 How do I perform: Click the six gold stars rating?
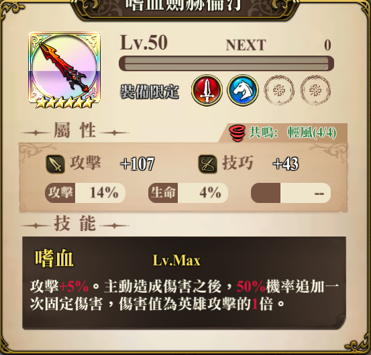(64, 103)
